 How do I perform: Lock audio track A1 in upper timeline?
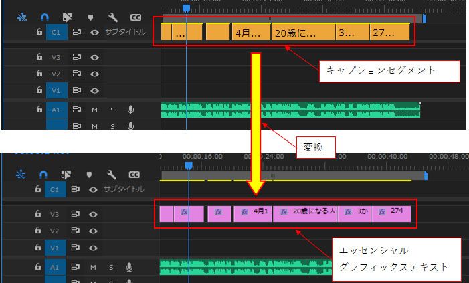click(39, 109)
